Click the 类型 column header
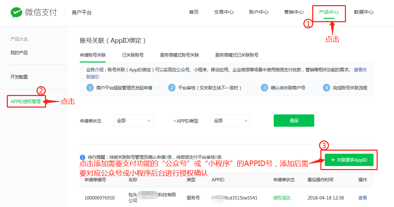 191,180
